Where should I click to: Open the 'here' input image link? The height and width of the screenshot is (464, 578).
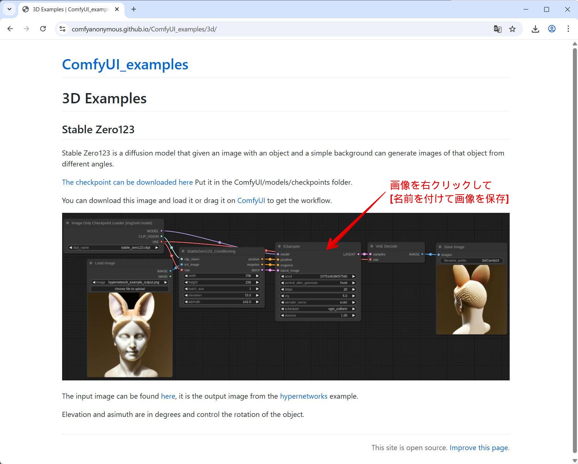point(168,396)
